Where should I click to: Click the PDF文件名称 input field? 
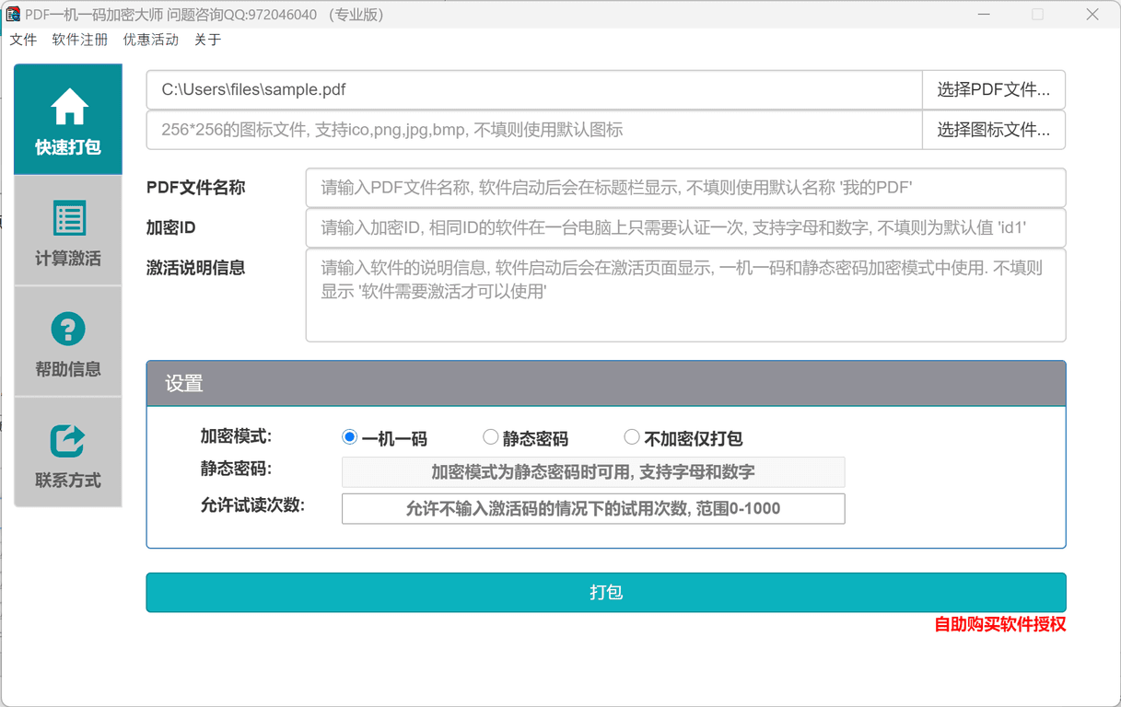click(685, 187)
